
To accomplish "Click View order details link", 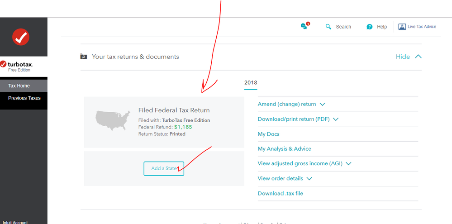I will click(280, 178).
